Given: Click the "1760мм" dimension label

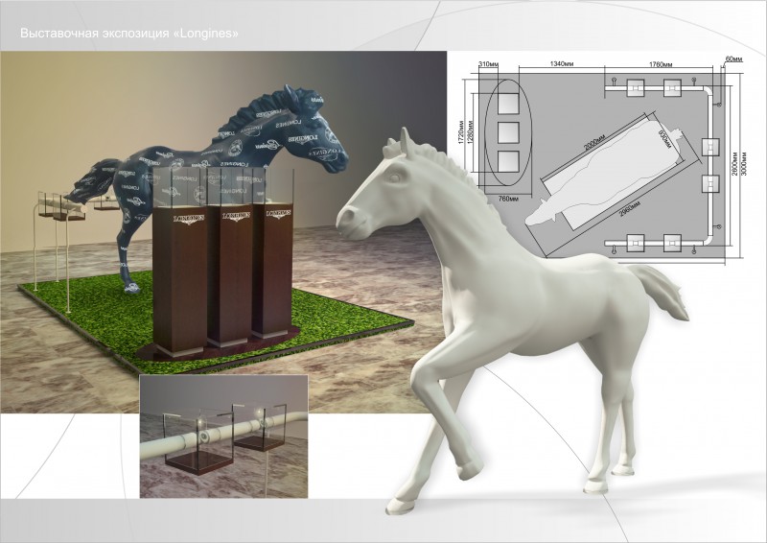Looking at the screenshot, I should 661,64.
